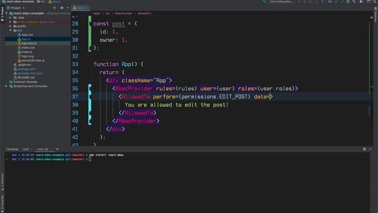The height and width of the screenshot is (213, 378).
Task: Click the src folder in navigation bar
Action: click(x=41, y=2)
